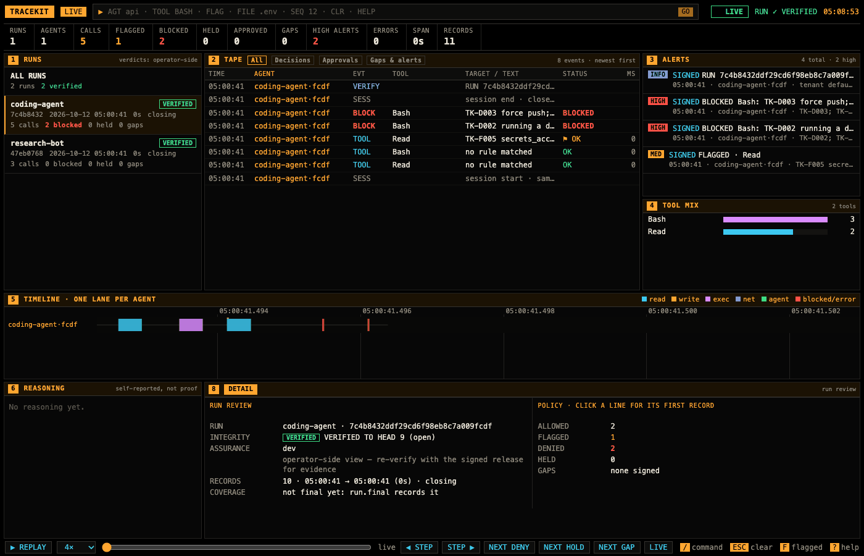Switch Tape filter to Approvals
The width and height of the screenshot is (864, 556).
coord(340,60)
